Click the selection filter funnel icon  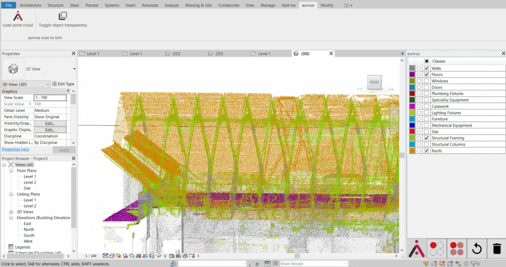tap(473, 264)
